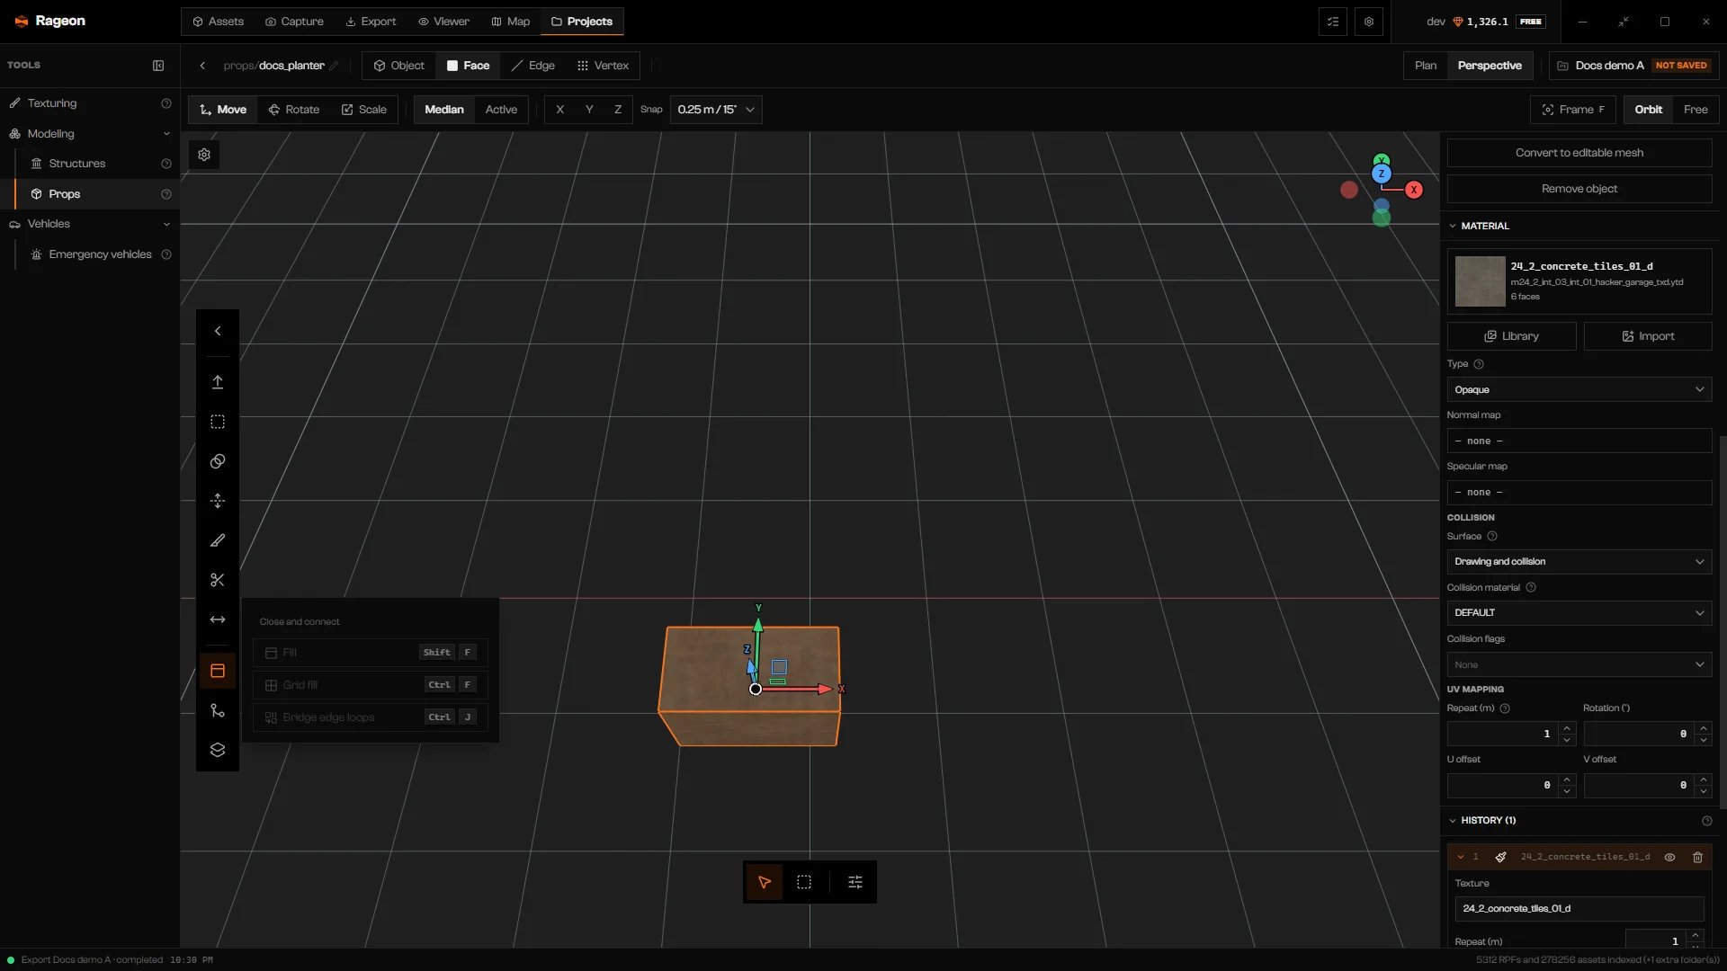This screenshot has height=971, width=1727.
Task: Open viewport settings gear icon
Action: pyautogui.click(x=204, y=155)
